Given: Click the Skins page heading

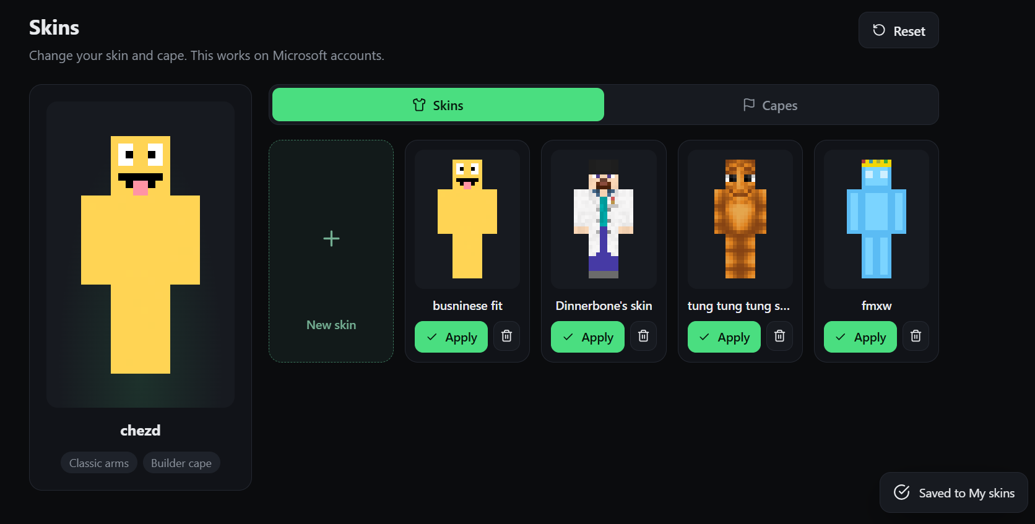Looking at the screenshot, I should [54, 27].
